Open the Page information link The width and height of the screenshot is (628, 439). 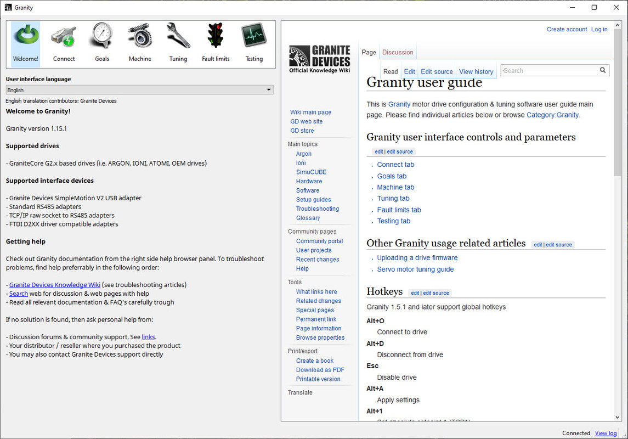click(x=319, y=329)
